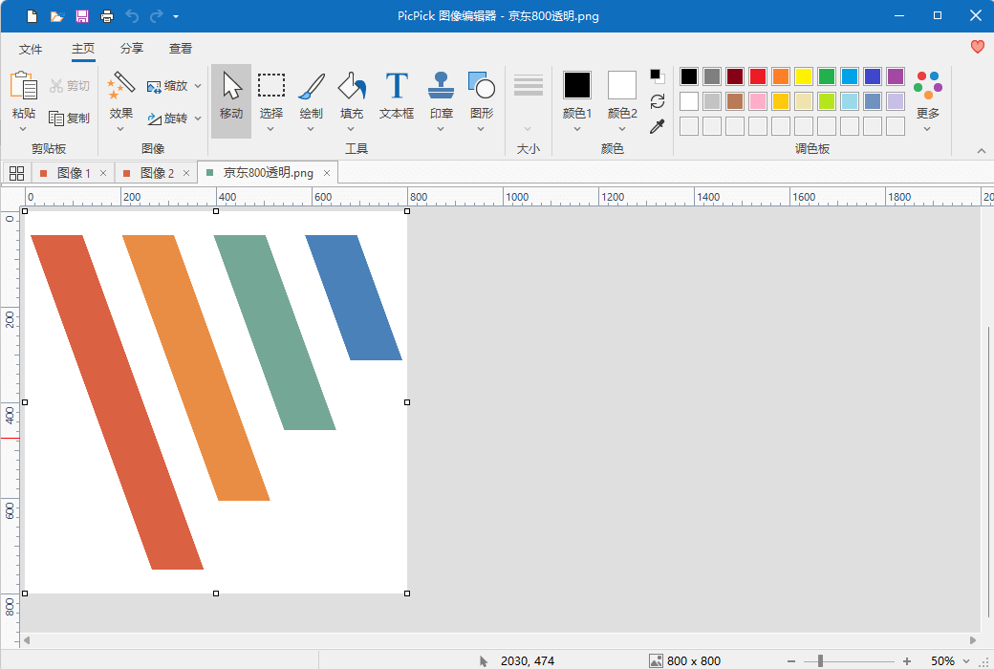The width and height of the screenshot is (994, 669).
Task: Click the bottom-right canvas resize handle
Action: click(407, 593)
